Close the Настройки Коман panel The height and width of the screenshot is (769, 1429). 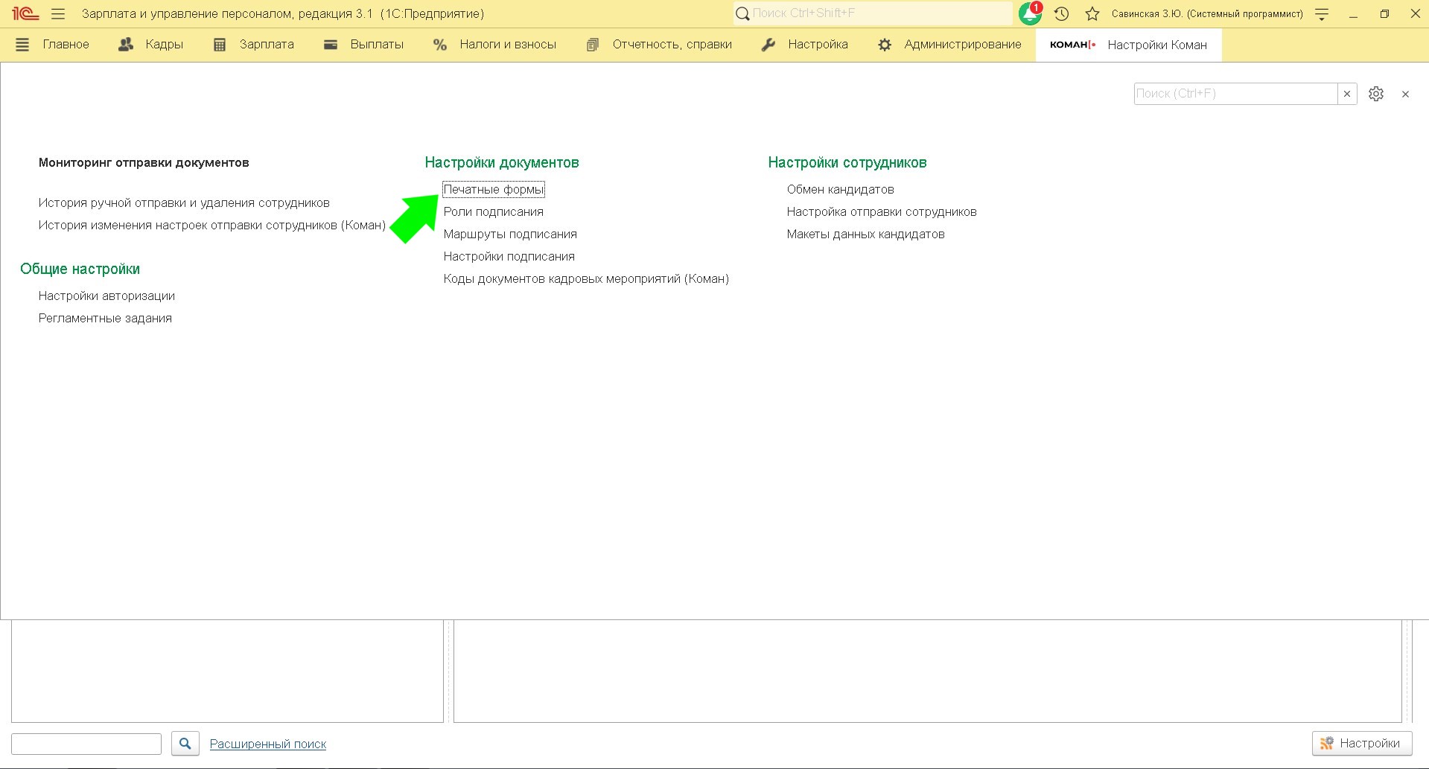coord(1405,94)
